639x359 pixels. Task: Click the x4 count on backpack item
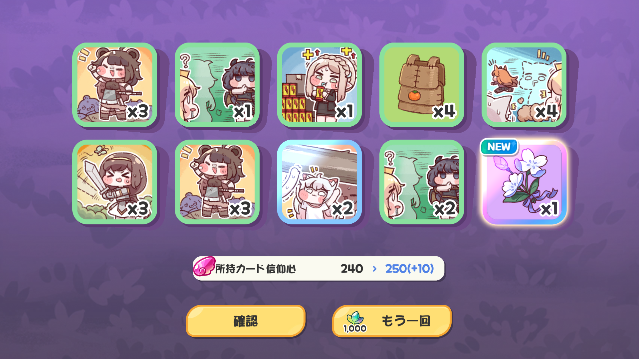[444, 111]
